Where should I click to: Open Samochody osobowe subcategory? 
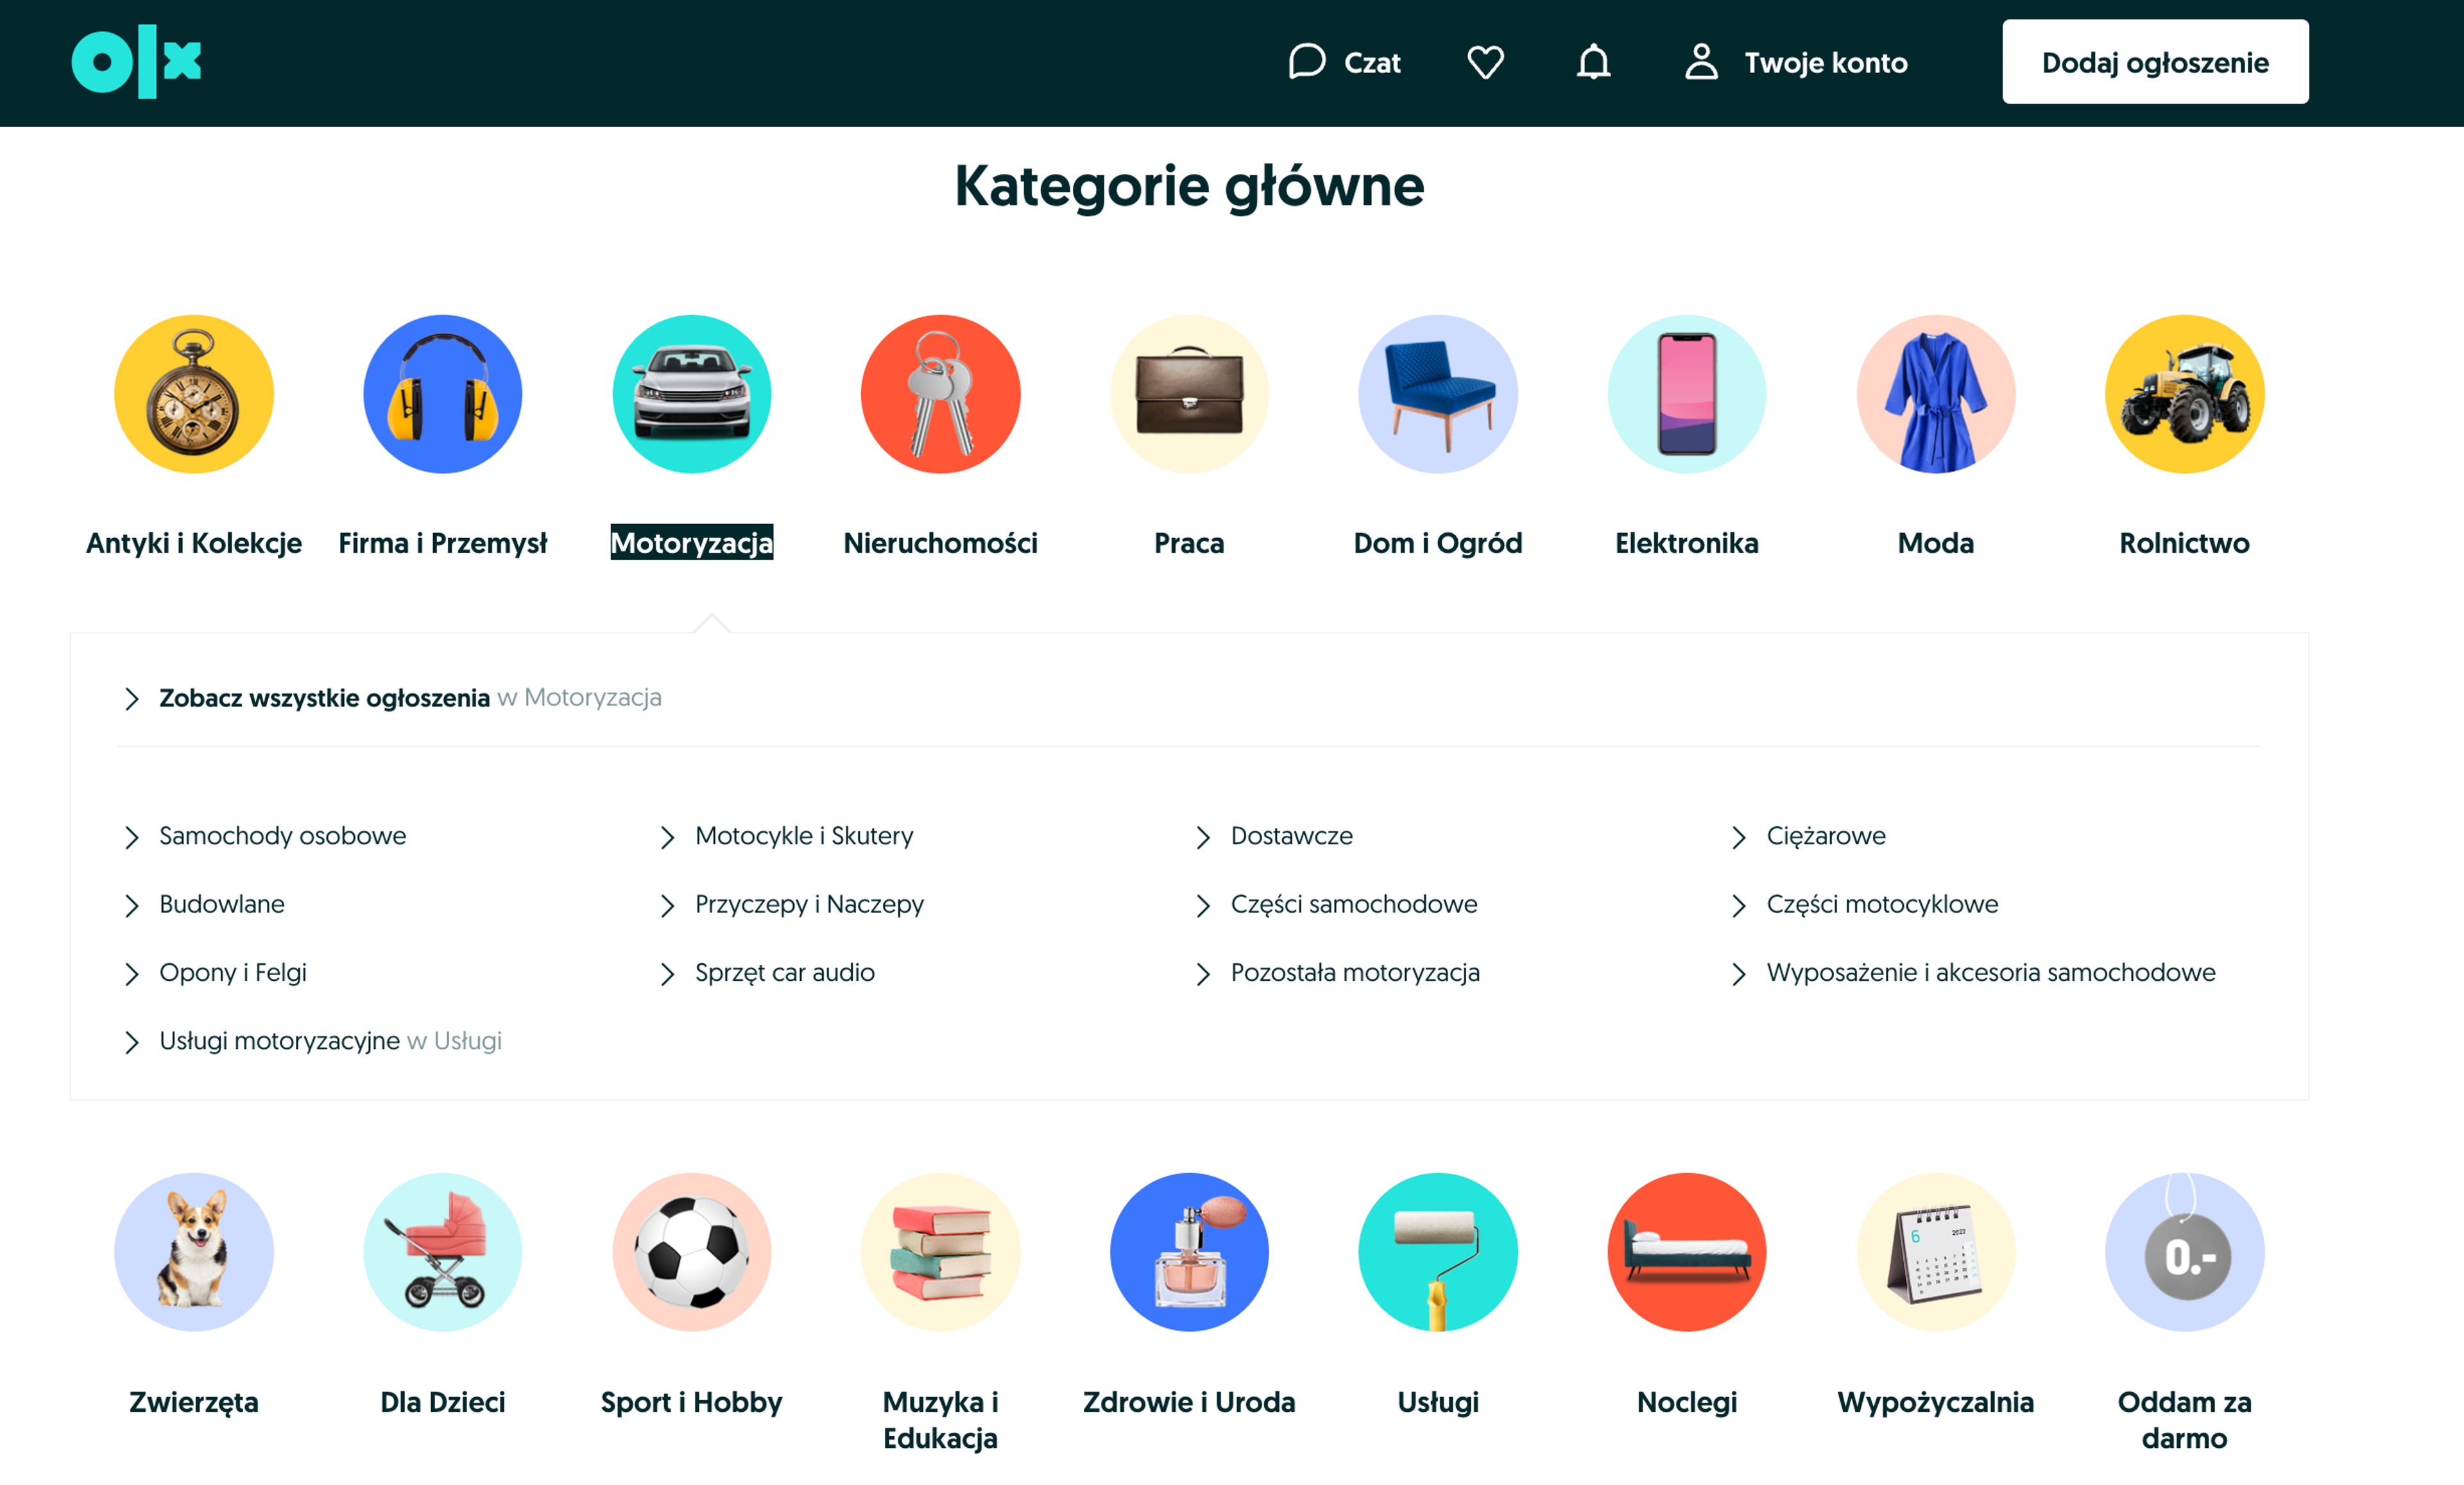point(283,836)
